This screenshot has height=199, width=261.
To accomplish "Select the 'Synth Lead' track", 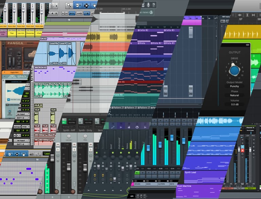I will tap(205, 177).
